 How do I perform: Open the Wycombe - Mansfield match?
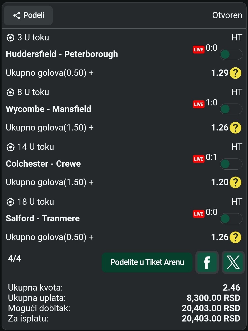click(49, 109)
